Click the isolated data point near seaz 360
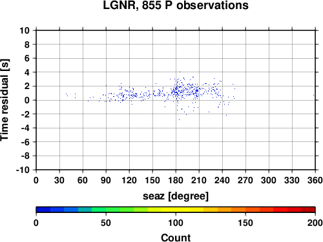The image size is (323, 242). coord(313,95)
